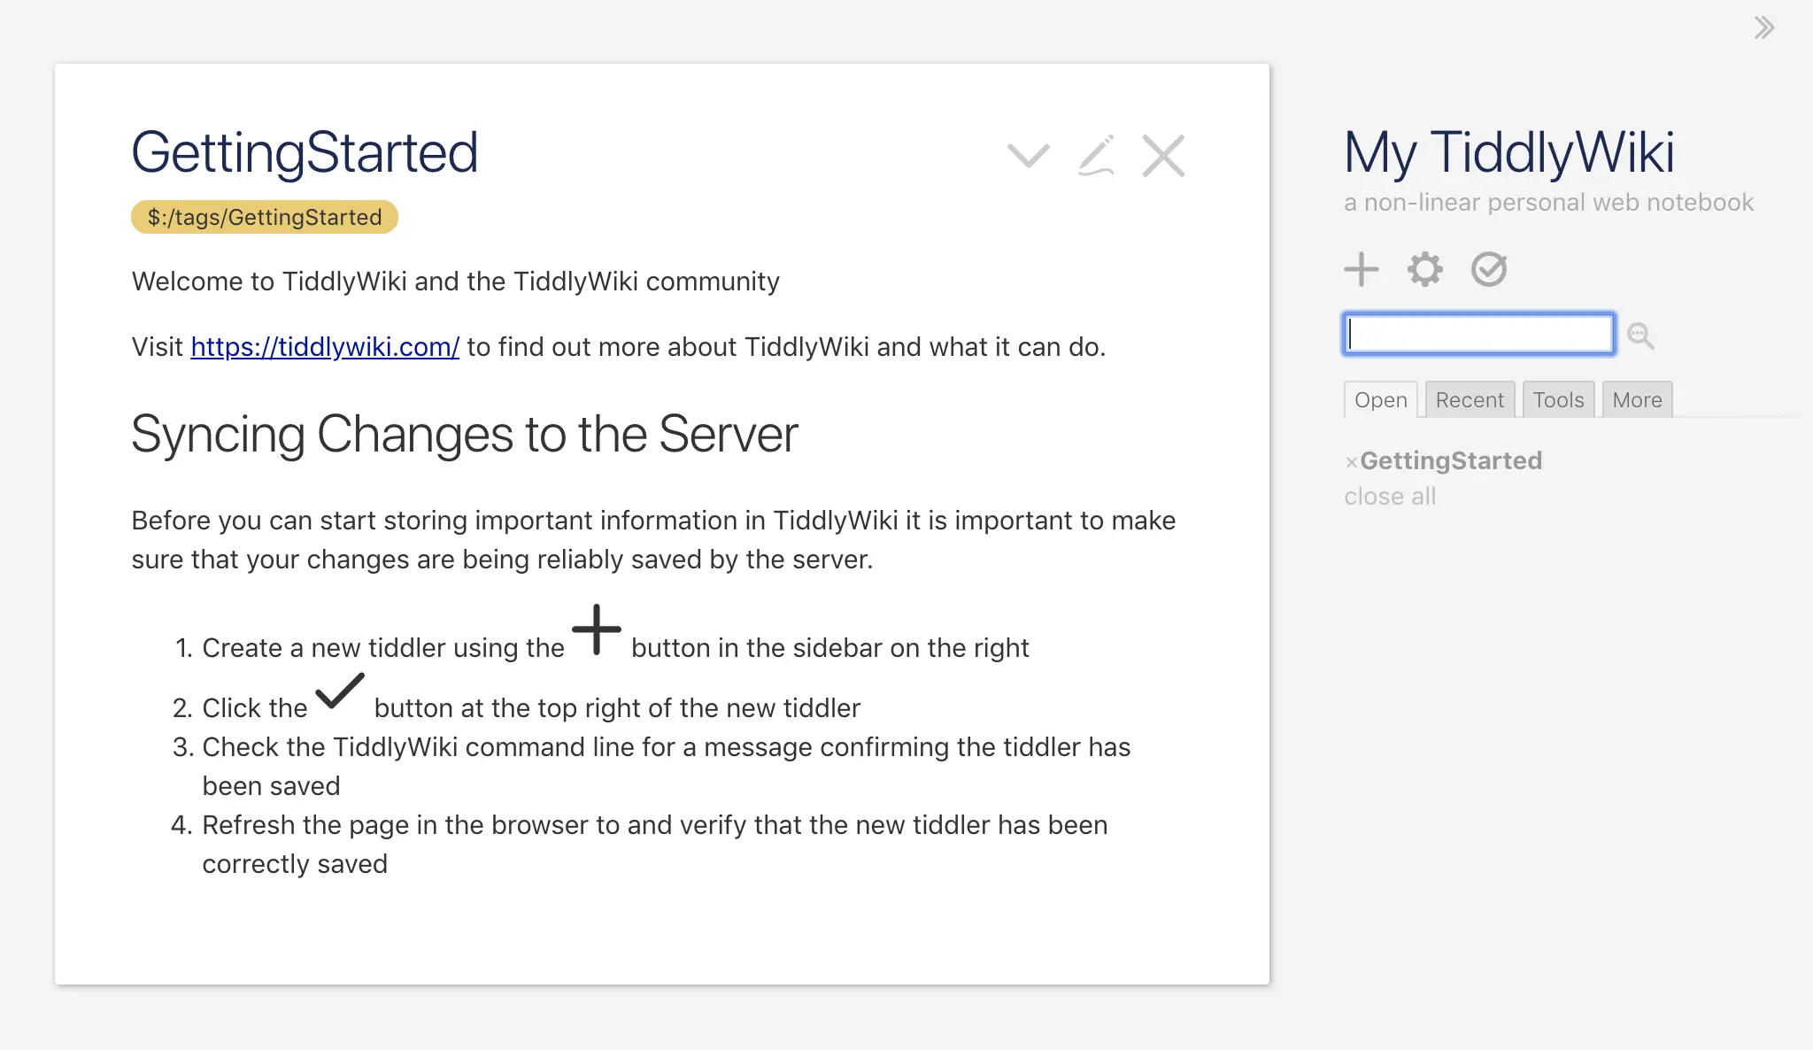Image resolution: width=1813 pixels, height=1050 pixels.
Task: Open the control panel gear icon
Action: 1424,269
